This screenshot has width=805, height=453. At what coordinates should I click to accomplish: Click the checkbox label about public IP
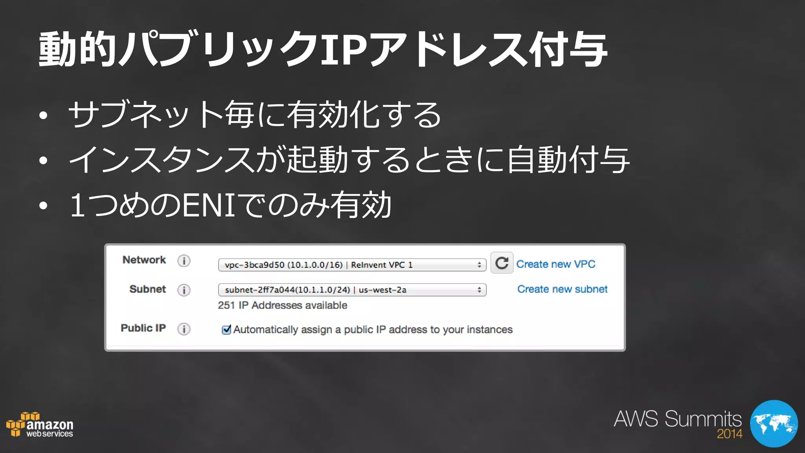click(x=373, y=330)
